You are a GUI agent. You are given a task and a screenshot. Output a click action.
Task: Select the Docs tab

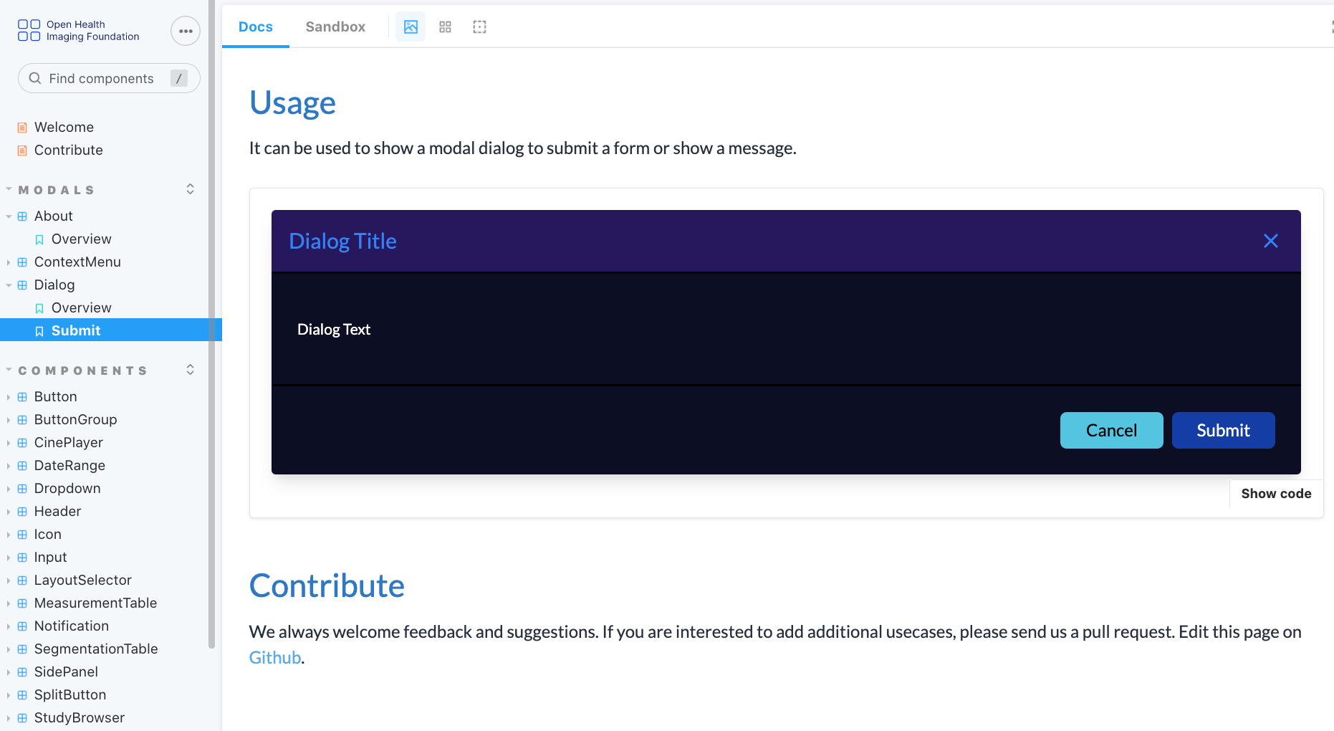tap(255, 26)
